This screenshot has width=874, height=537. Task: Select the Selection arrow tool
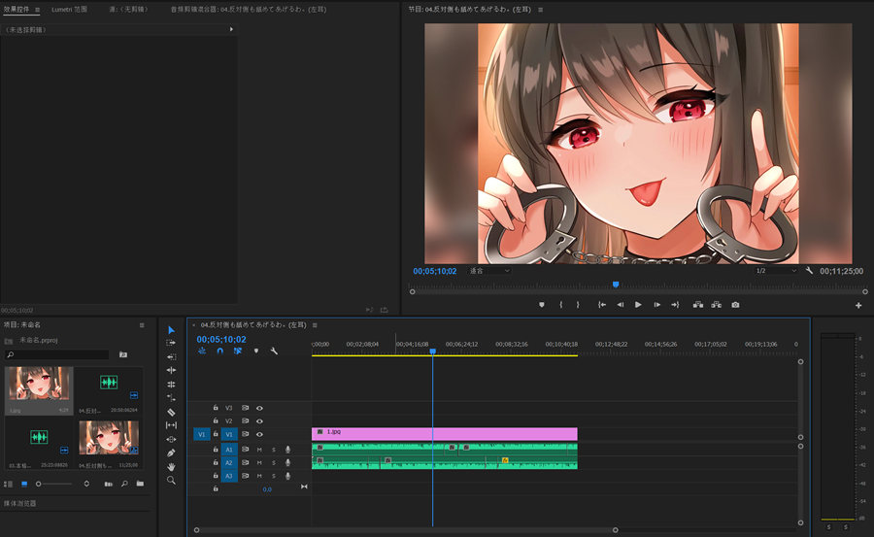pyautogui.click(x=171, y=330)
